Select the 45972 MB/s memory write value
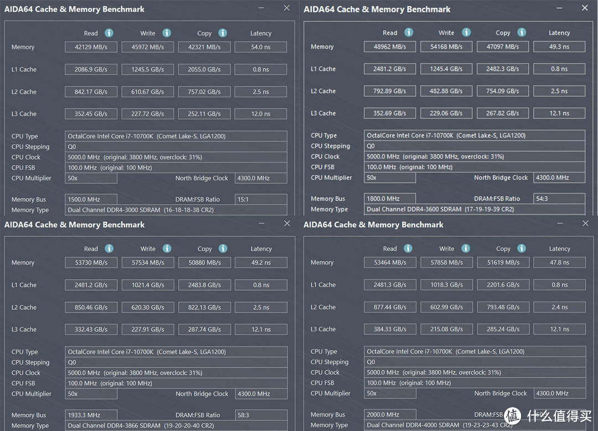The image size is (598, 431). pos(148,47)
